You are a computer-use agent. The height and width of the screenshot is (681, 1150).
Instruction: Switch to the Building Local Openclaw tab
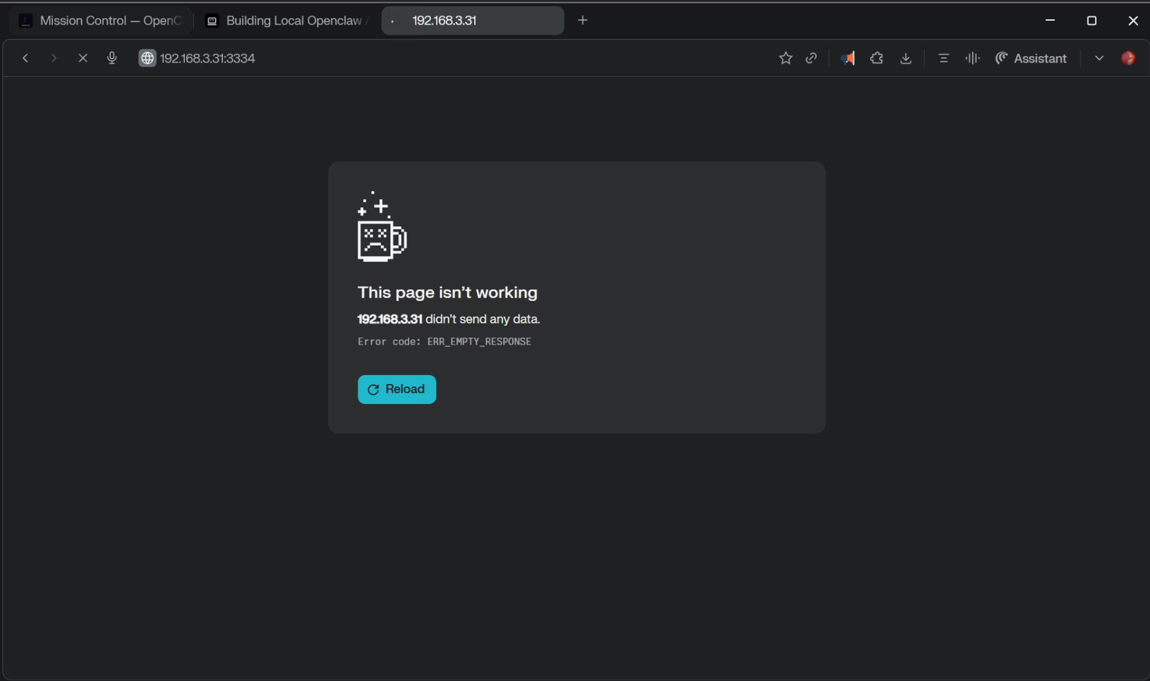point(287,21)
